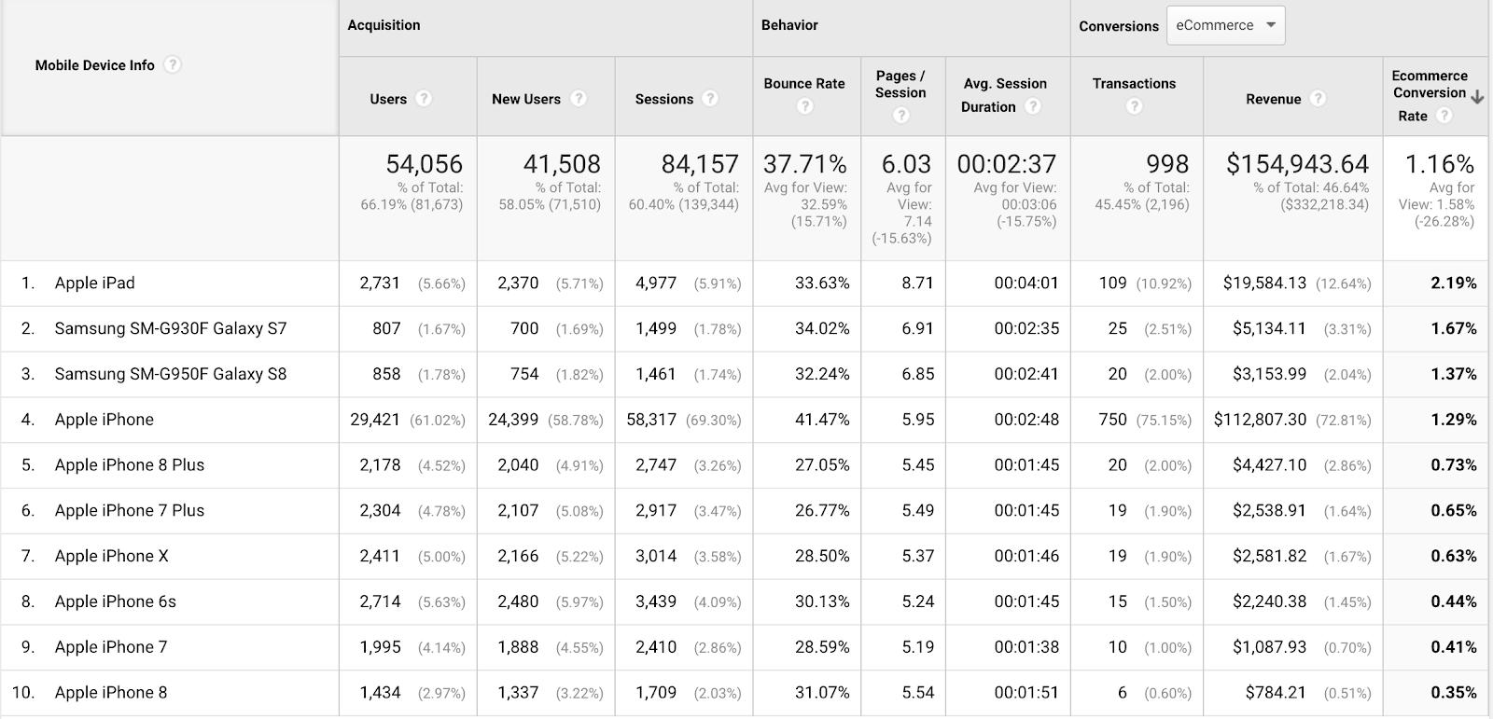Open the Apple iPhone 6s device

tap(116, 601)
